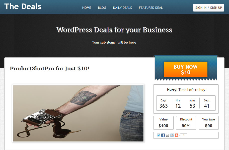Click the You Save $90 box
This screenshot has width=229, height=150.
[x=208, y=123]
